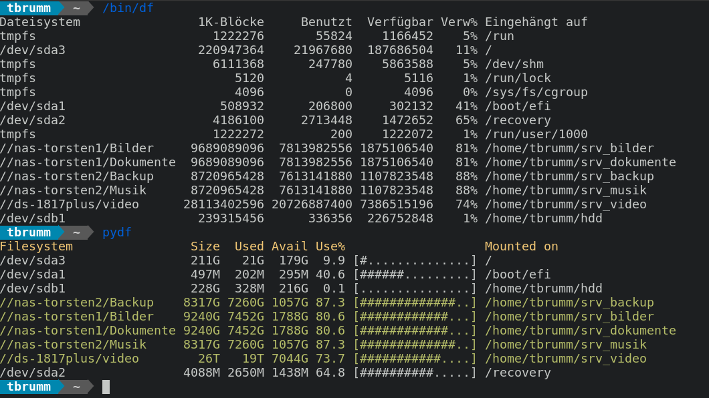The image size is (709, 398).
Task: Click the "//ds-1817plus/video" entry in the pydf output
Action: click(x=70, y=359)
